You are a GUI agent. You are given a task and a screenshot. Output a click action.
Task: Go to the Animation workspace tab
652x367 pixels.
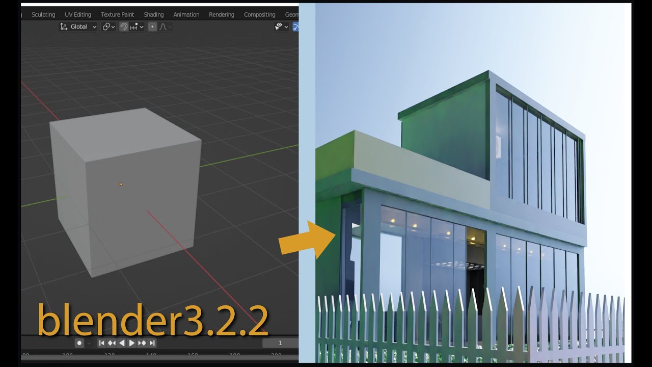coord(186,15)
